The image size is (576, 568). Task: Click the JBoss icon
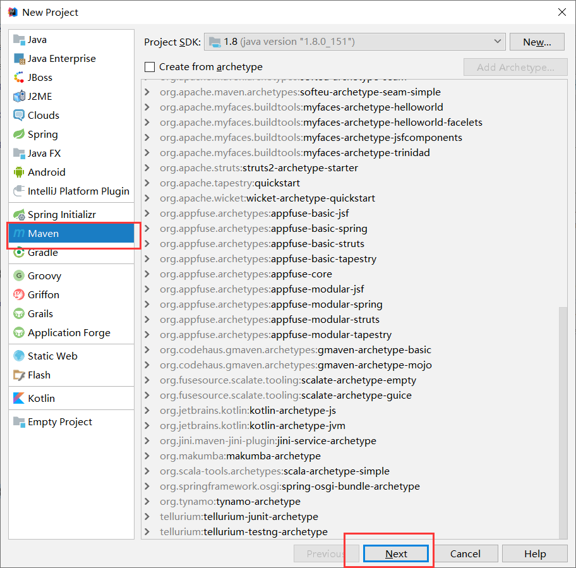point(19,78)
